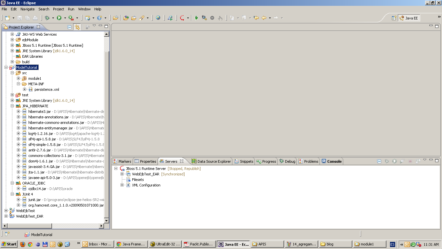Screen dimensions: 442x249
Task: Open the web browser toolbar icon
Action: pos(158,18)
